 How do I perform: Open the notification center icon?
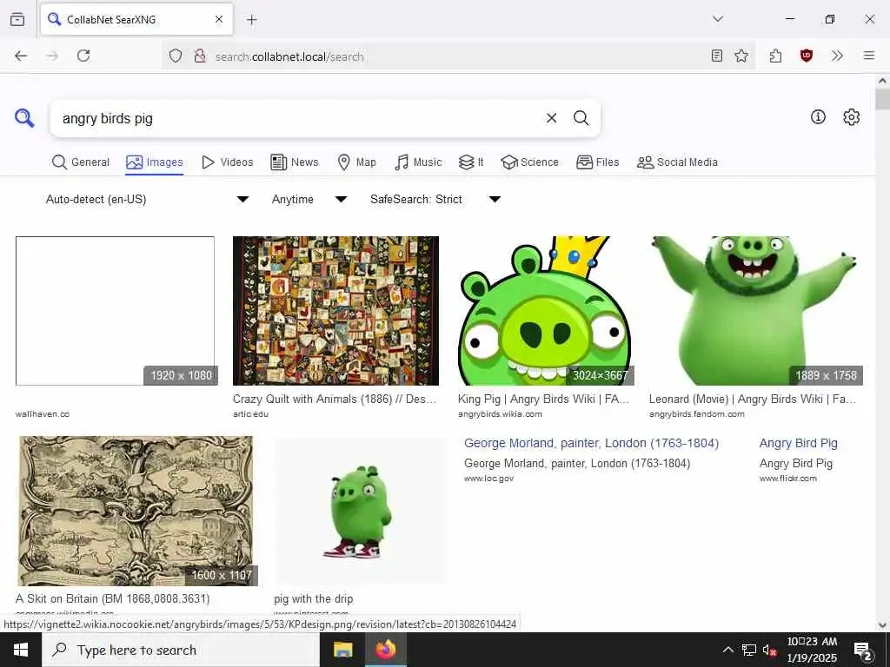tap(863, 650)
